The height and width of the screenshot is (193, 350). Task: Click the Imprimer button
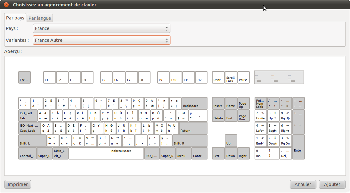click(18, 184)
